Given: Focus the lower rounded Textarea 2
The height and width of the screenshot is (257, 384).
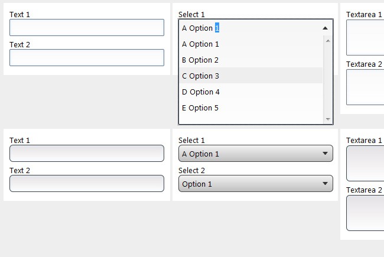Looking at the screenshot, I should [365, 213].
